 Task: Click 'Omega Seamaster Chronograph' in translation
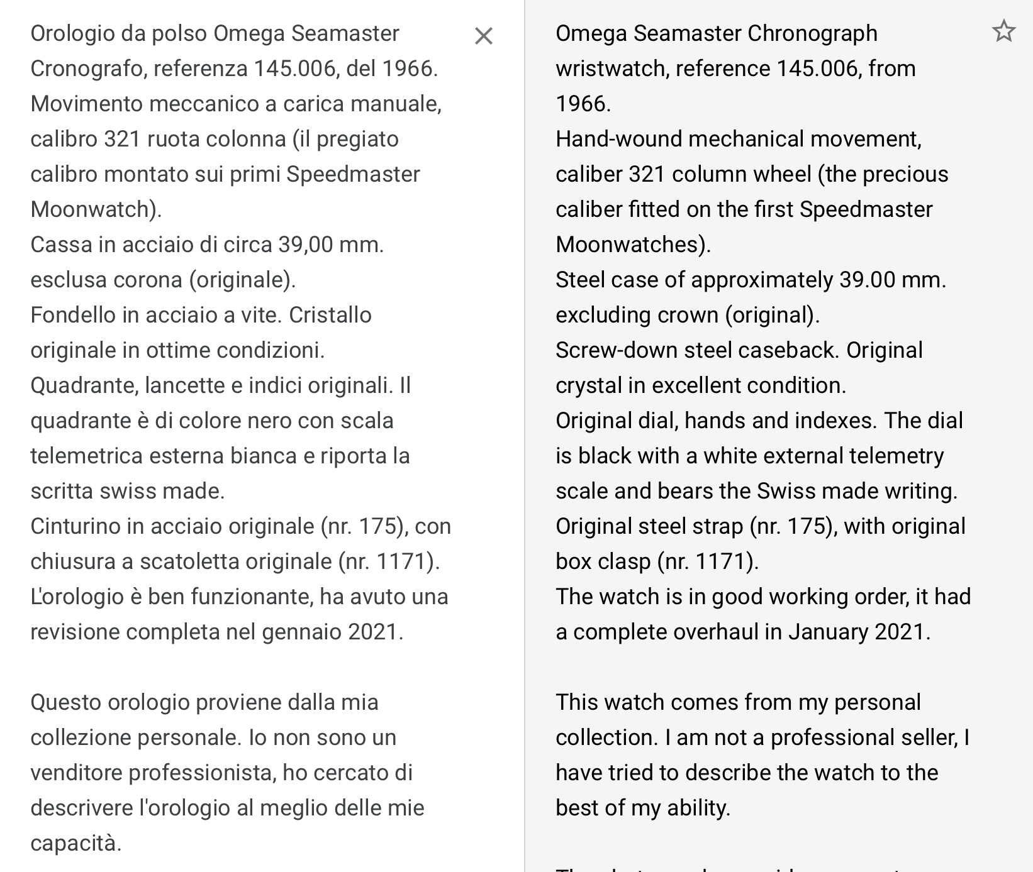click(x=716, y=33)
